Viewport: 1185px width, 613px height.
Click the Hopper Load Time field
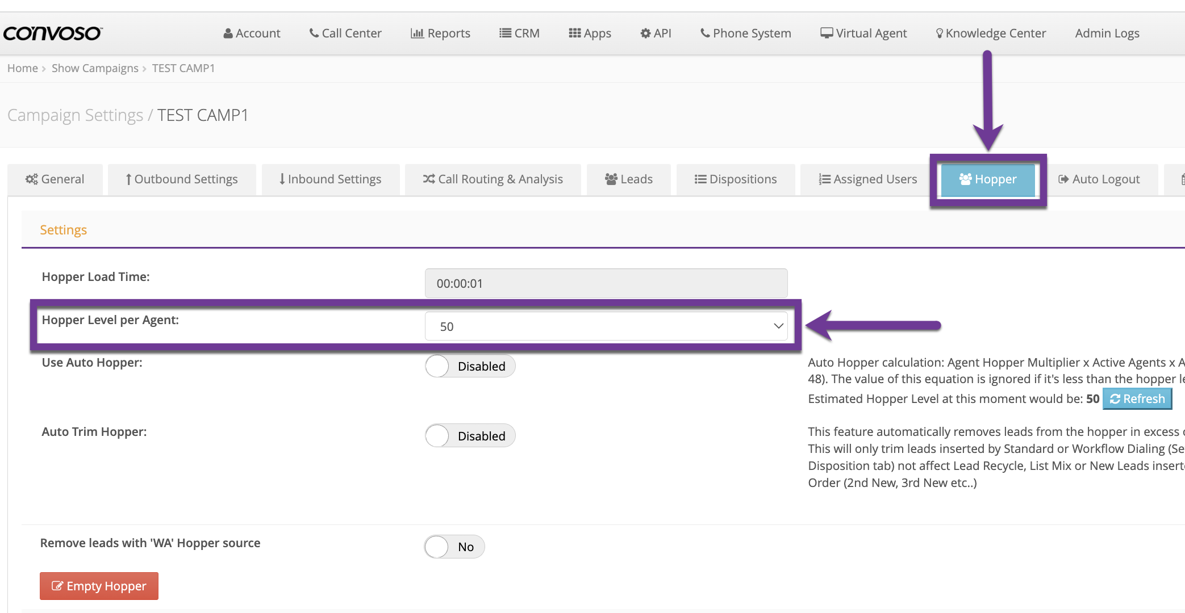click(x=606, y=283)
